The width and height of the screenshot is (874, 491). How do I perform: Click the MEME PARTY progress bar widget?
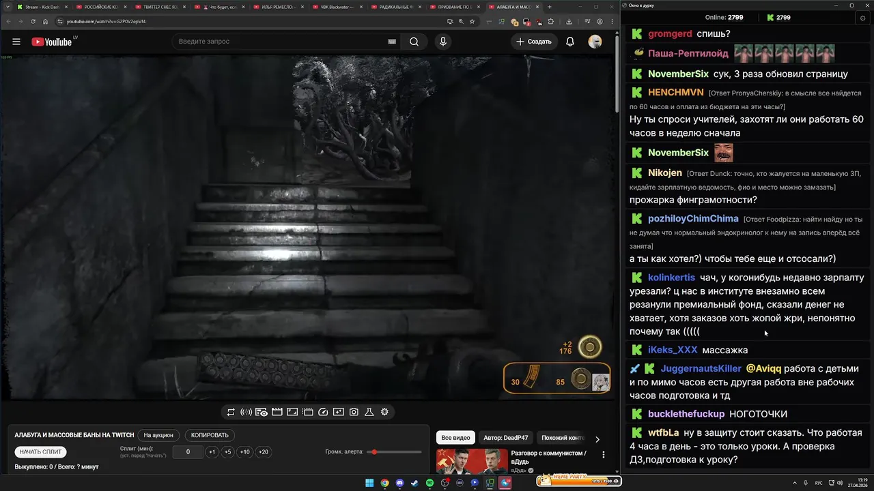[578, 481]
